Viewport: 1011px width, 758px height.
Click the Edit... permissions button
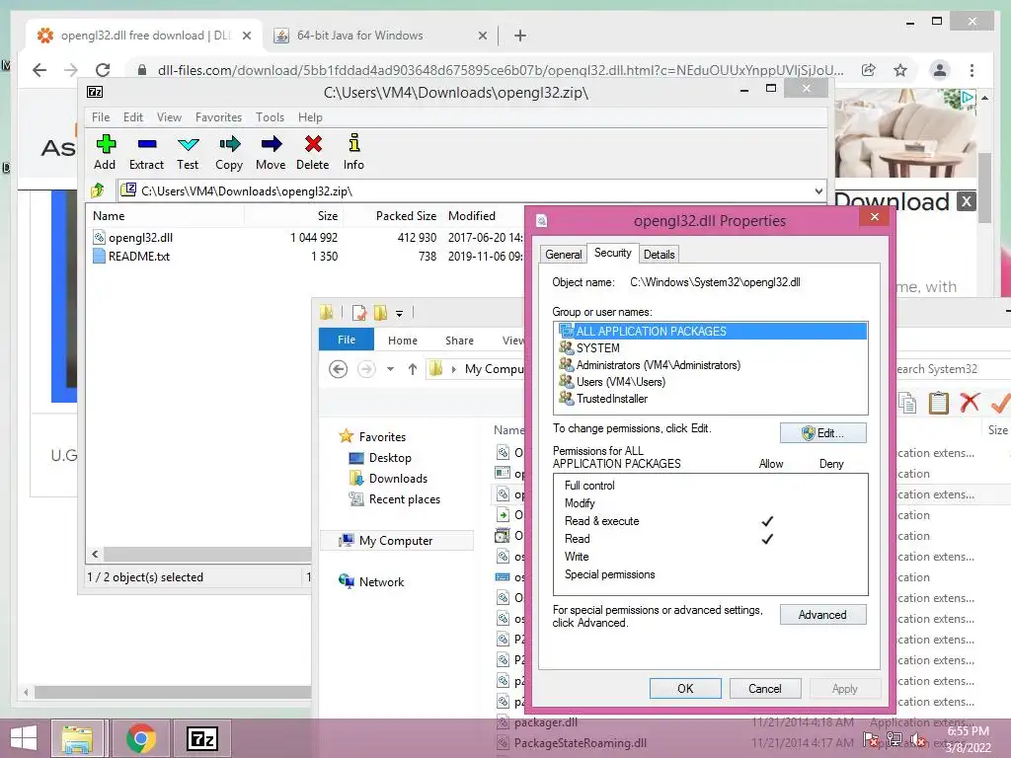822,433
